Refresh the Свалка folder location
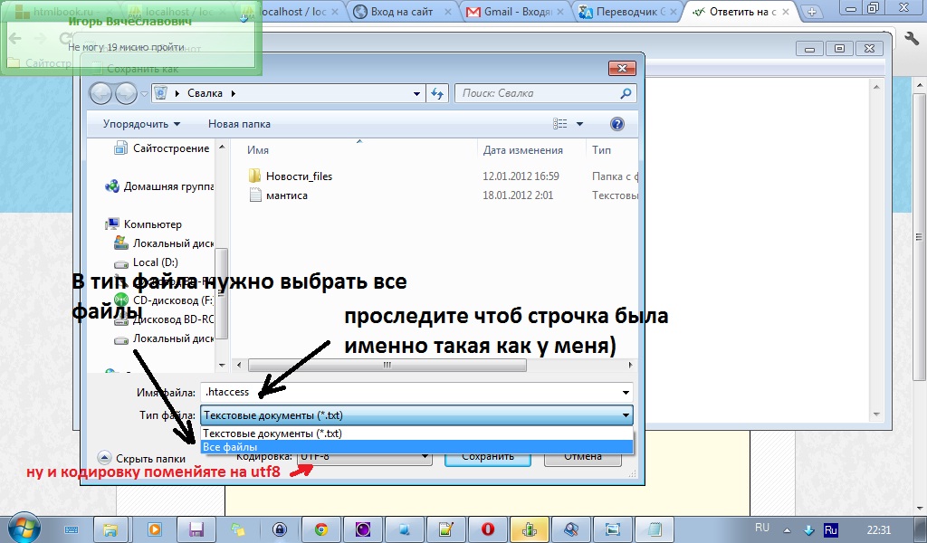Image resolution: width=927 pixels, height=543 pixels. [x=437, y=93]
